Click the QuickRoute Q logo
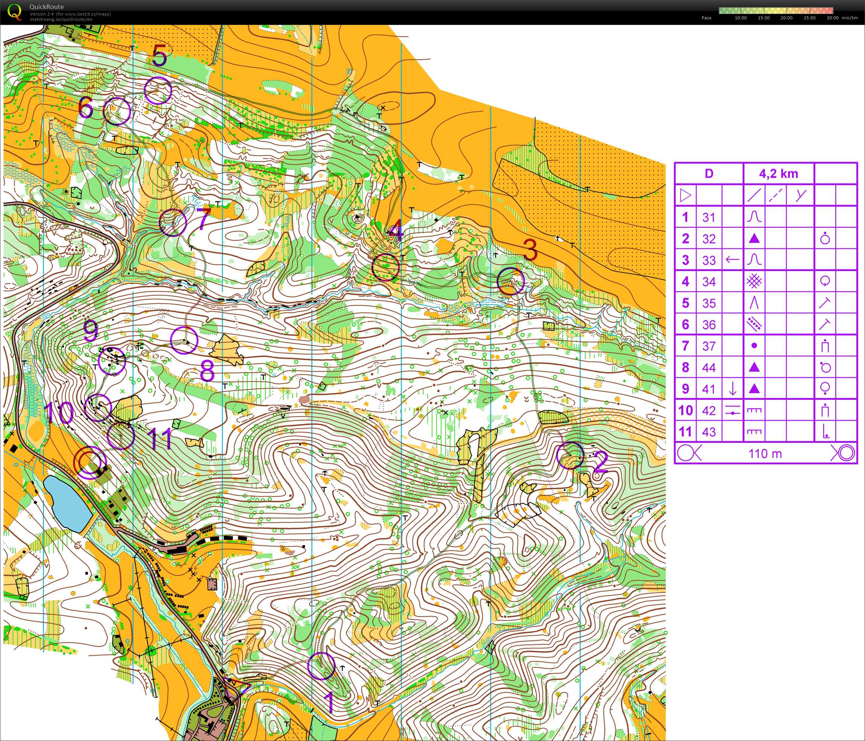 point(15,11)
